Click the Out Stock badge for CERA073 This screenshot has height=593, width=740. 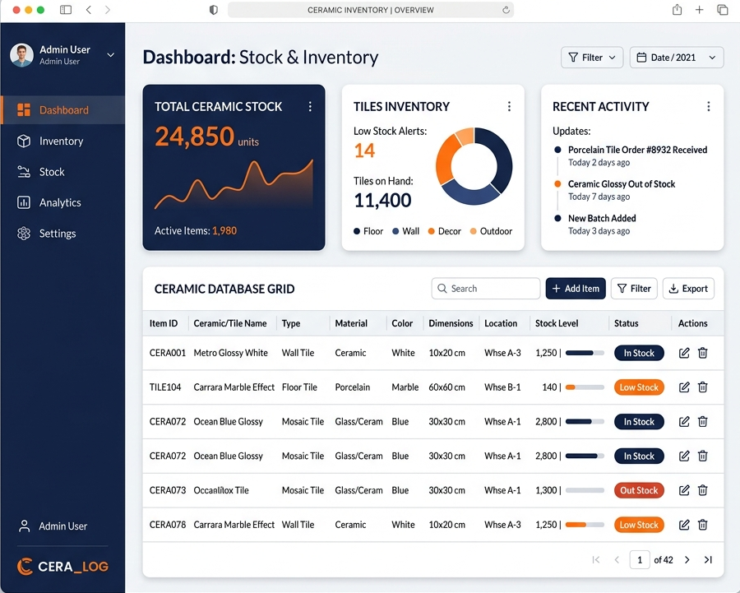pos(639,490)
